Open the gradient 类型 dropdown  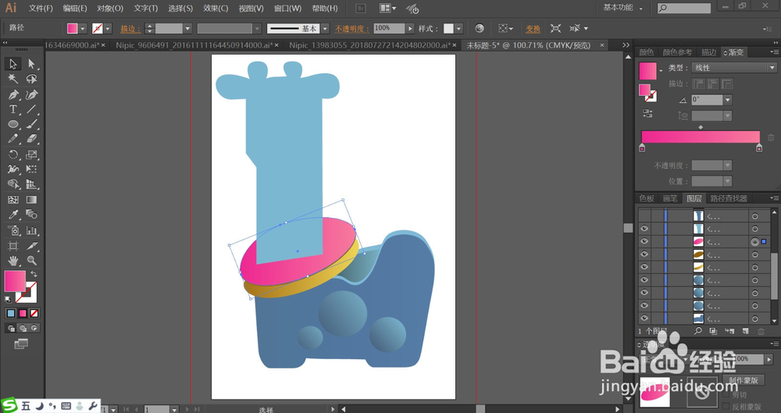733,68
